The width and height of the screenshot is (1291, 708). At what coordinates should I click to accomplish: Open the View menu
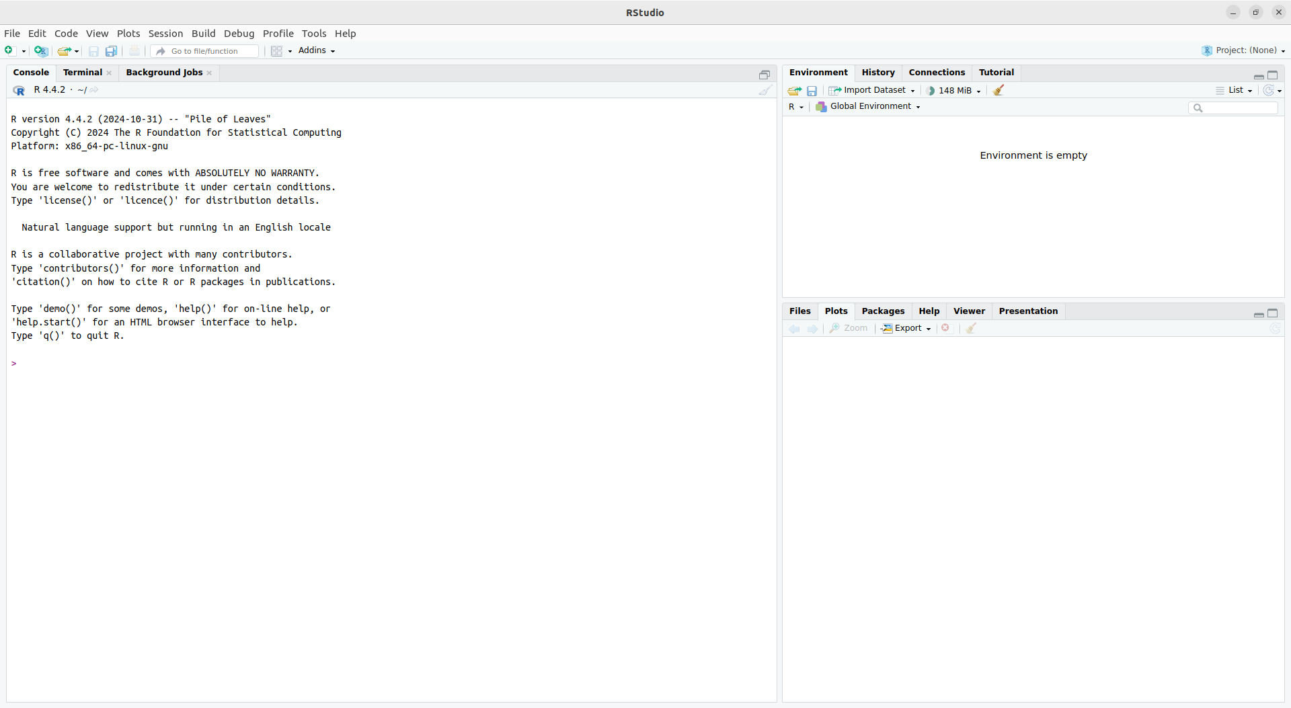point(97,34)
